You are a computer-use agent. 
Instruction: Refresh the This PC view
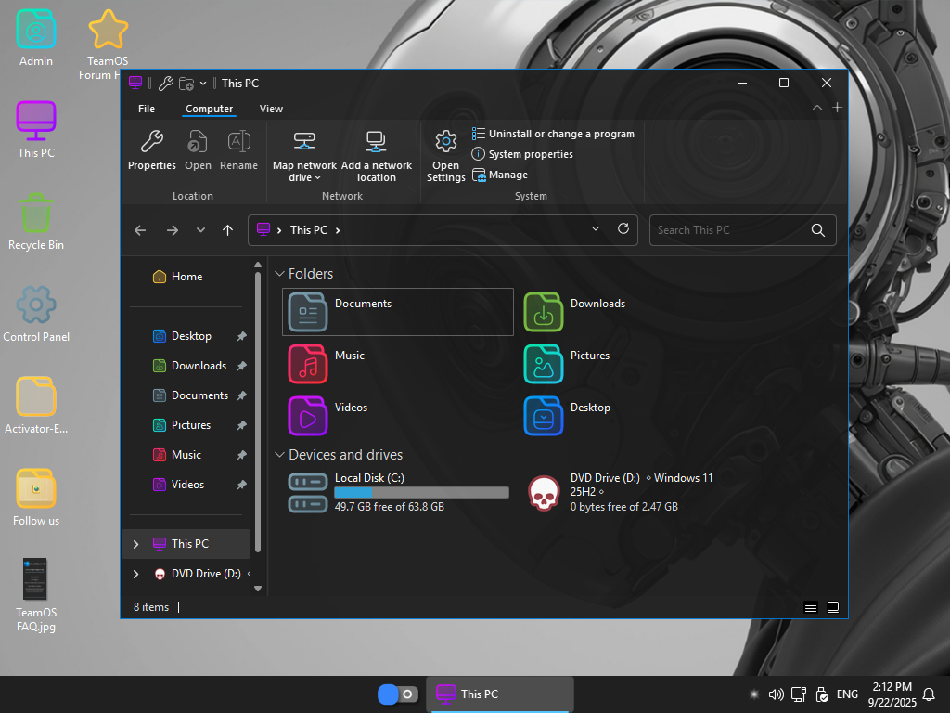tap(623, 229)
